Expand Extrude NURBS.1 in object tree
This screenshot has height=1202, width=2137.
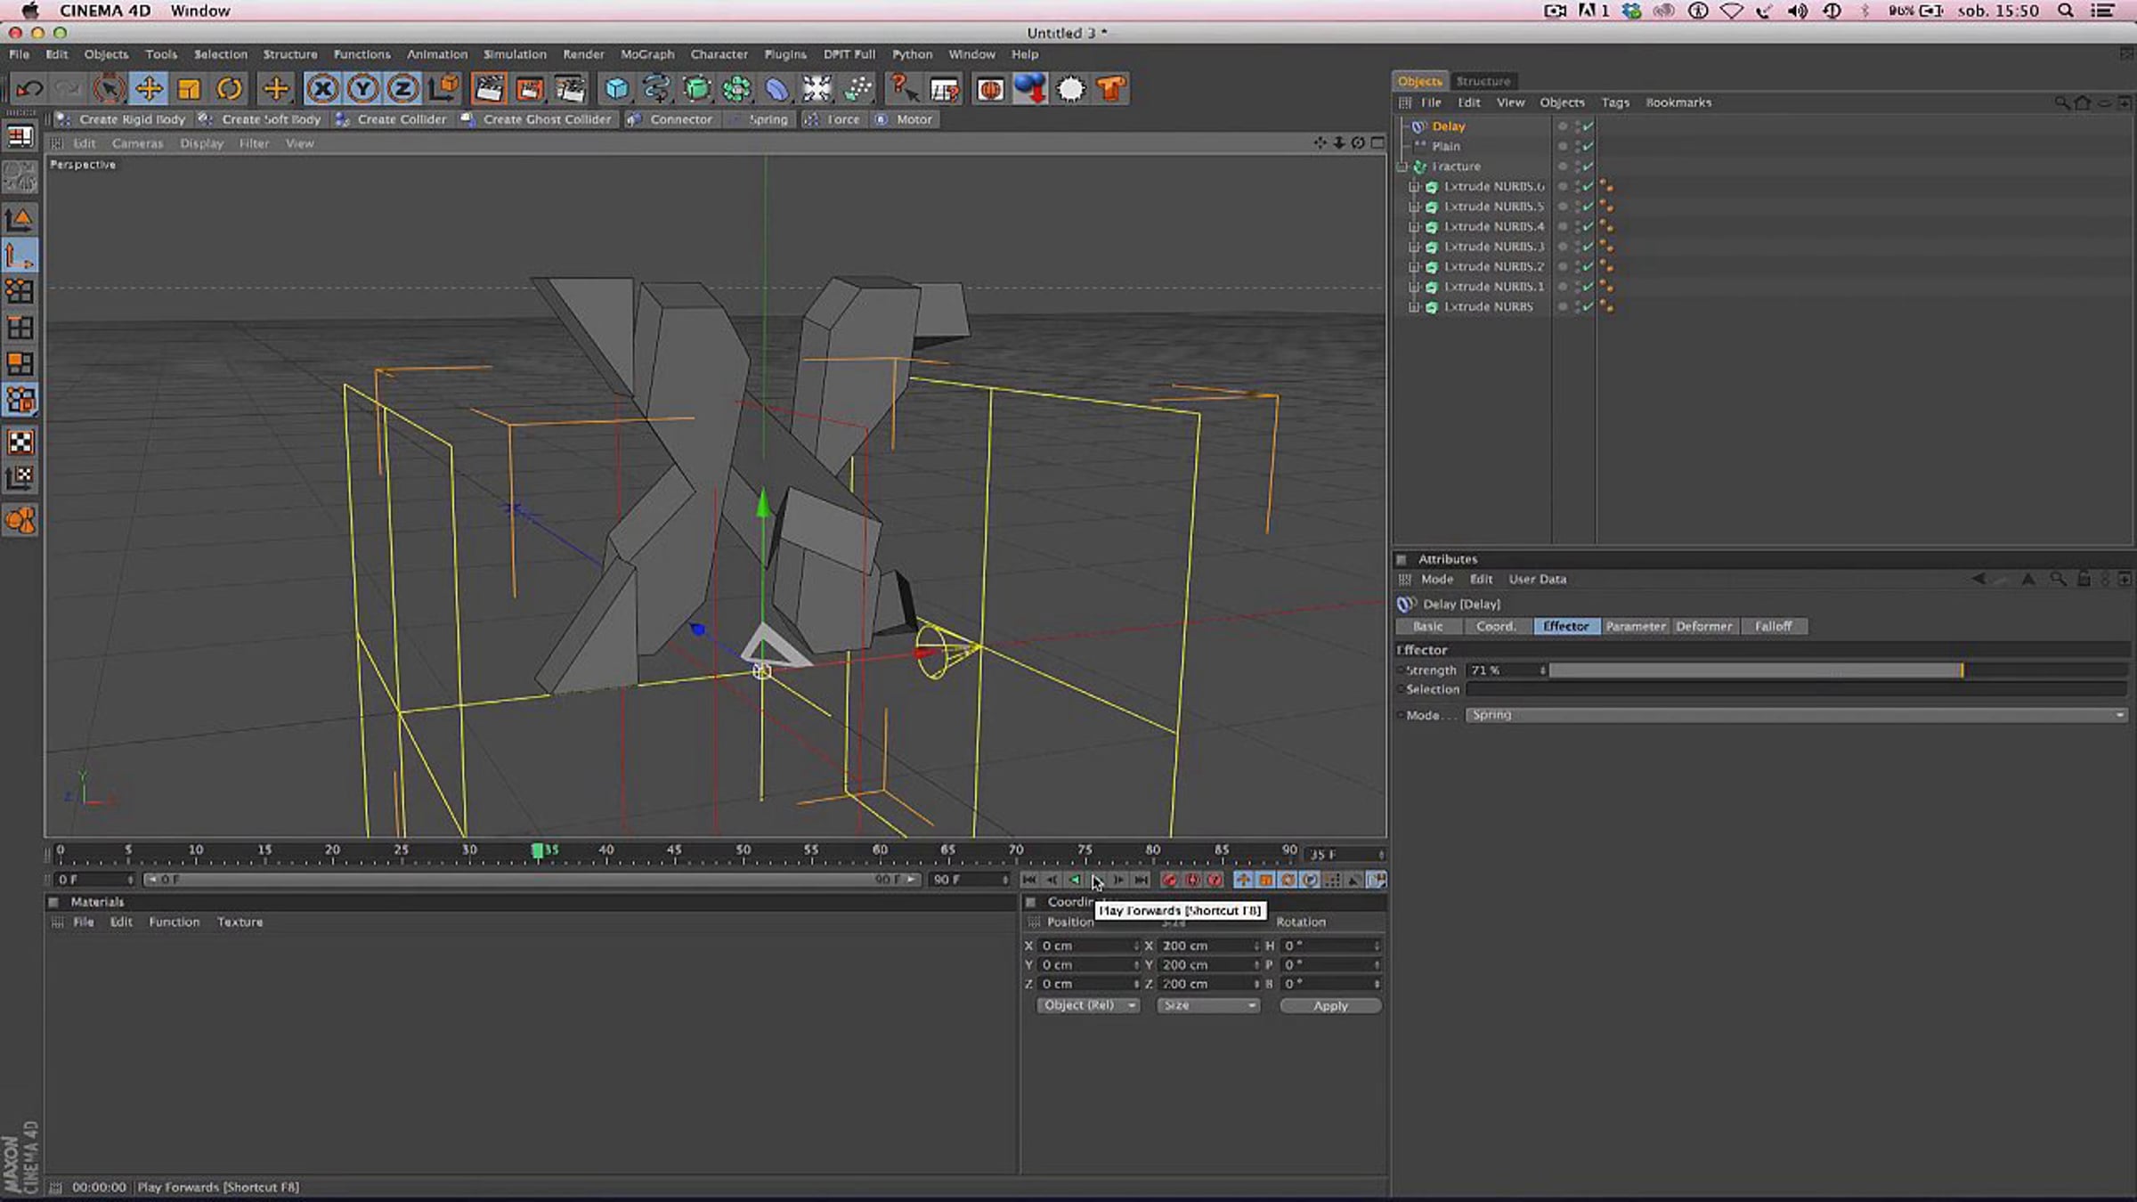pyautogui.click(x=1414, y=287)
